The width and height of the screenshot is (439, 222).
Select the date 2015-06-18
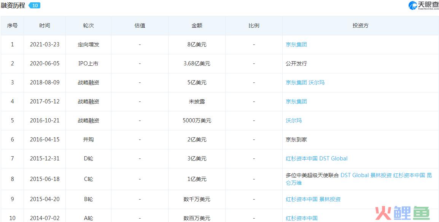(45, 179)
